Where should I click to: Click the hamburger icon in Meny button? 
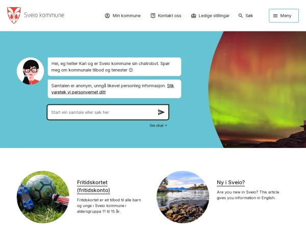point(275,16)
